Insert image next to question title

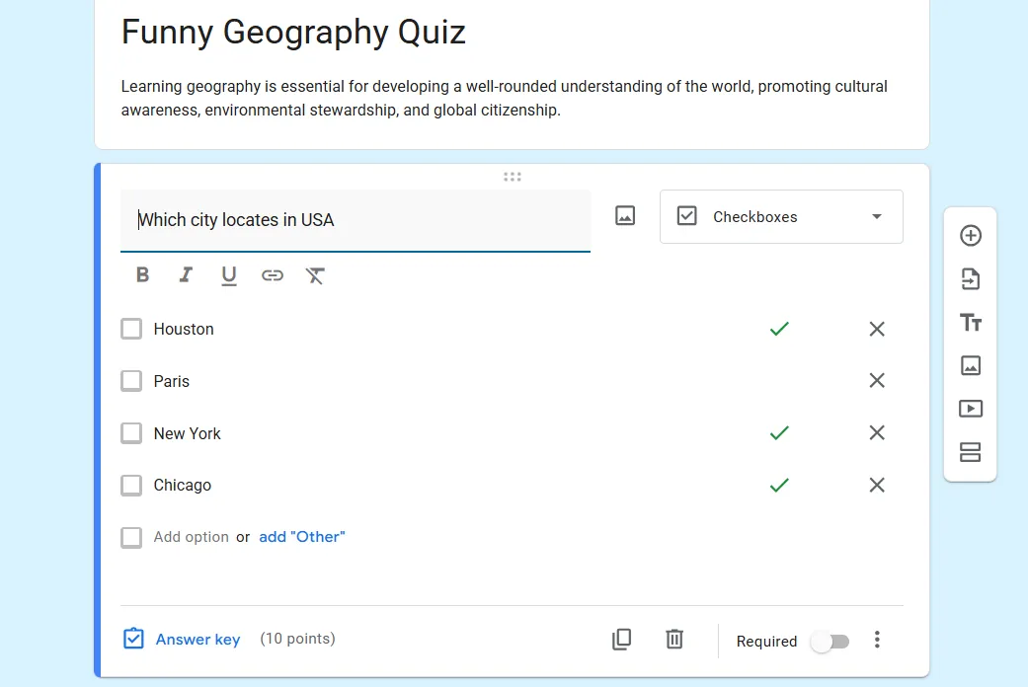(x=625, y=216)
